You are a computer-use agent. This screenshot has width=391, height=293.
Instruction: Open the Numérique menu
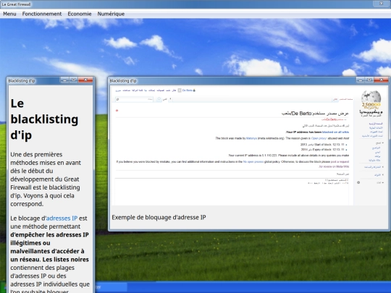click(x=111, y=14)
